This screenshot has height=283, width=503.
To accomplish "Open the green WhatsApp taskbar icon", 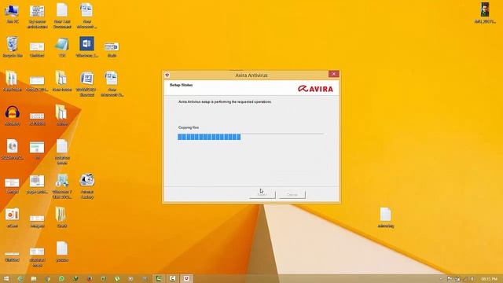I will 61,278.
